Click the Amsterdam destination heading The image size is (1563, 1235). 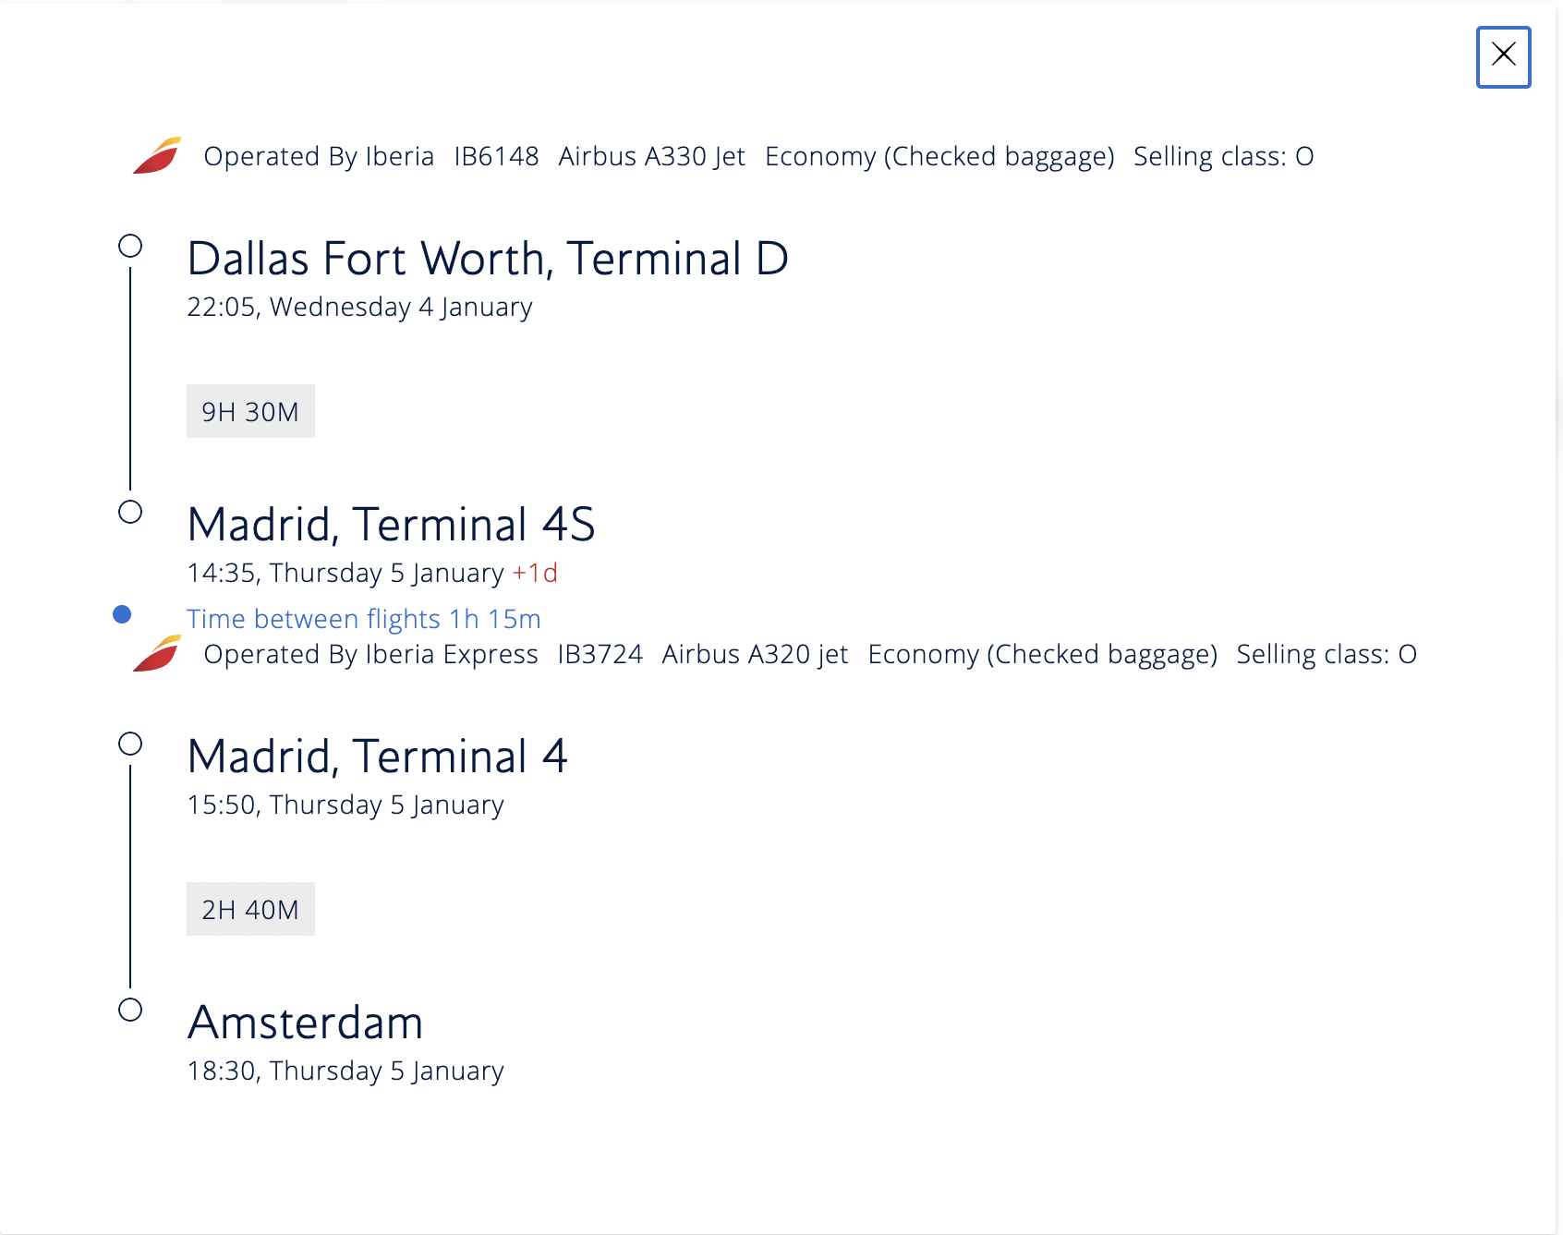pos(305,1023)
